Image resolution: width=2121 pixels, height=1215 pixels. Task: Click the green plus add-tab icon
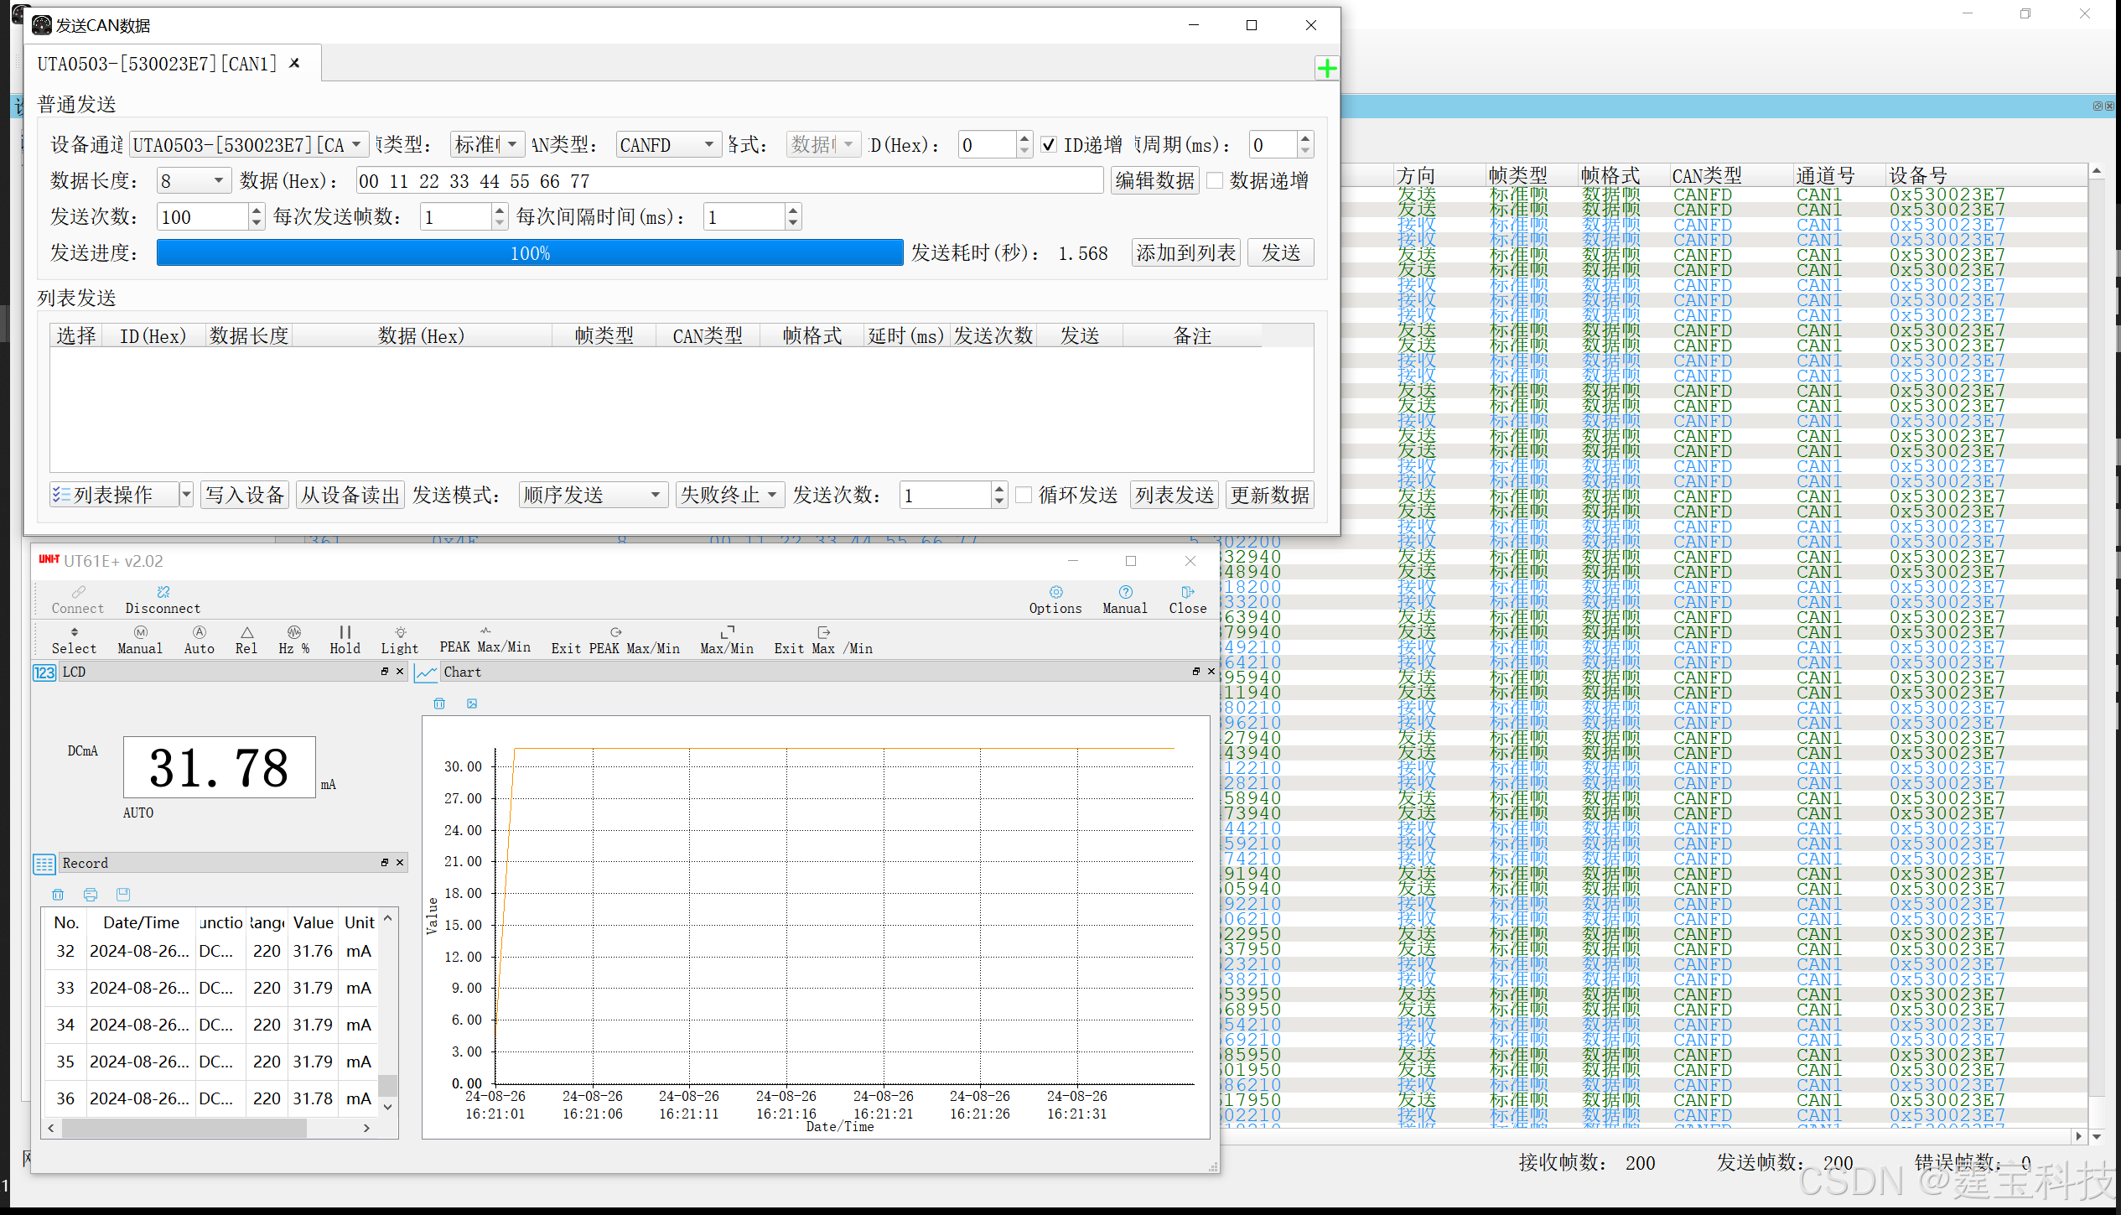coord(1326,68)
